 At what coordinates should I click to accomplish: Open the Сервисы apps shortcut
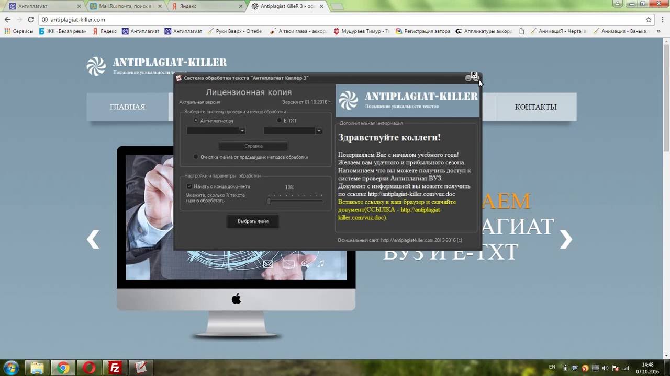click(x=18, y=31)
